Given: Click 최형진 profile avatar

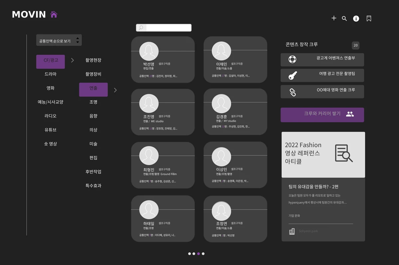Looking at the screenshot, I should pos(149,156).
